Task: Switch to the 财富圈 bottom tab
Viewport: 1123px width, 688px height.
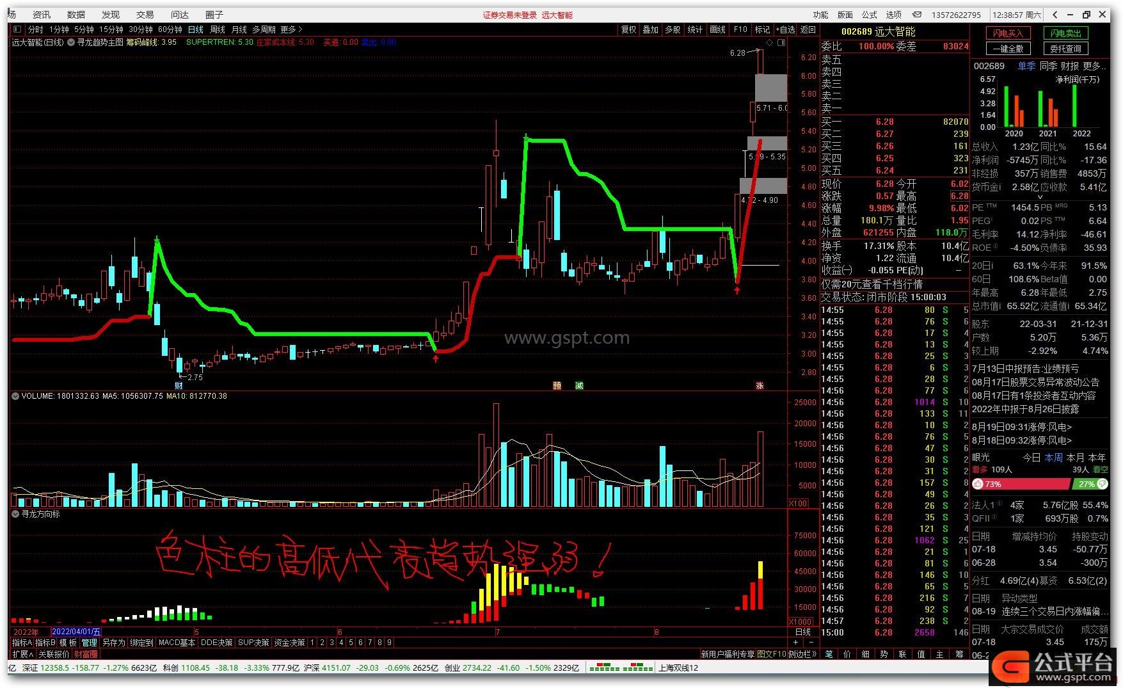Action: [86, 654]
